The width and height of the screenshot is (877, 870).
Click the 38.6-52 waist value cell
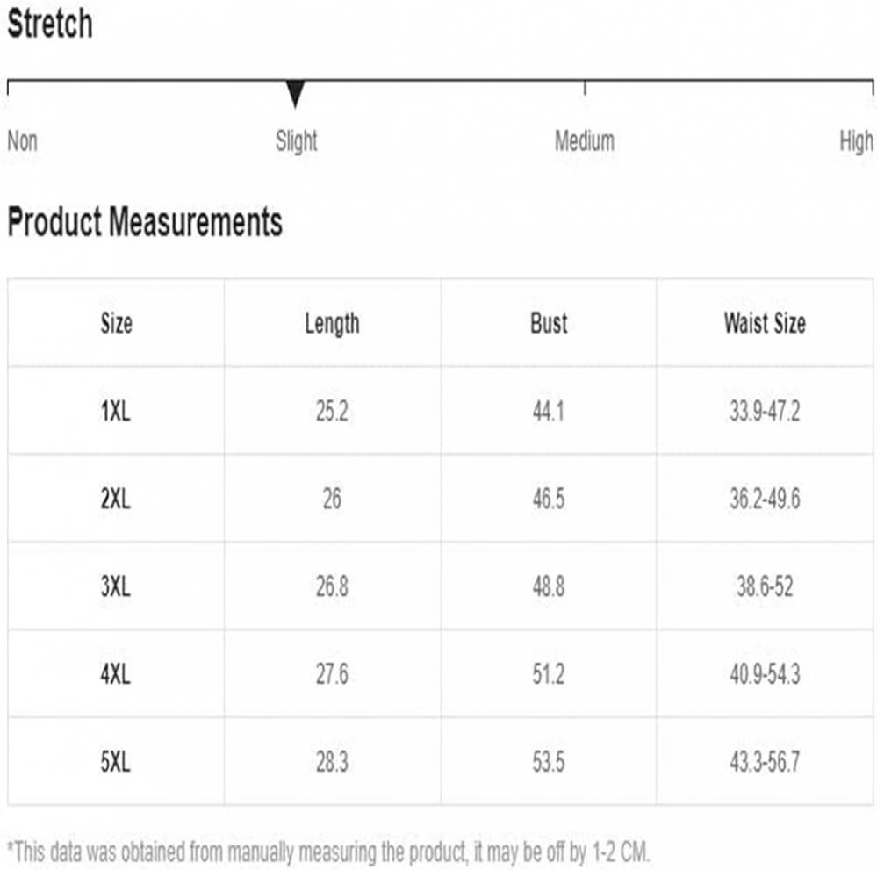[x=765, y=586]
